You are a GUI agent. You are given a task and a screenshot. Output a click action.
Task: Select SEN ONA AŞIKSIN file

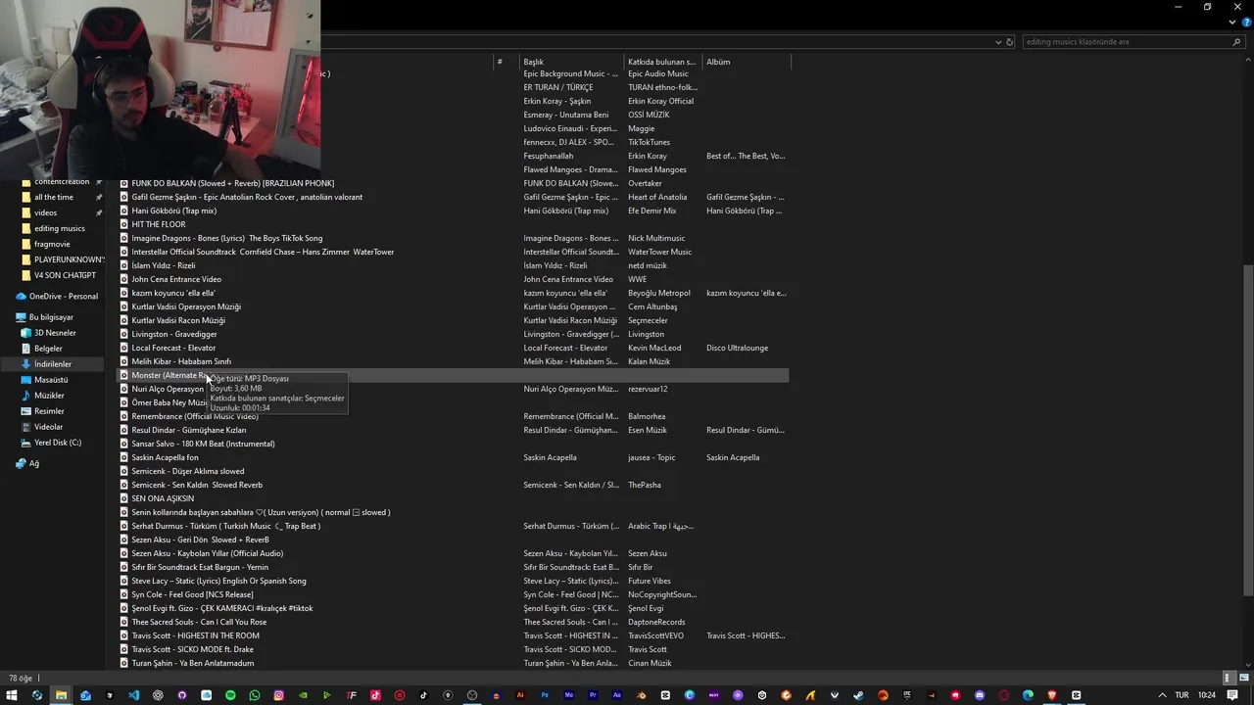point(163,498)
